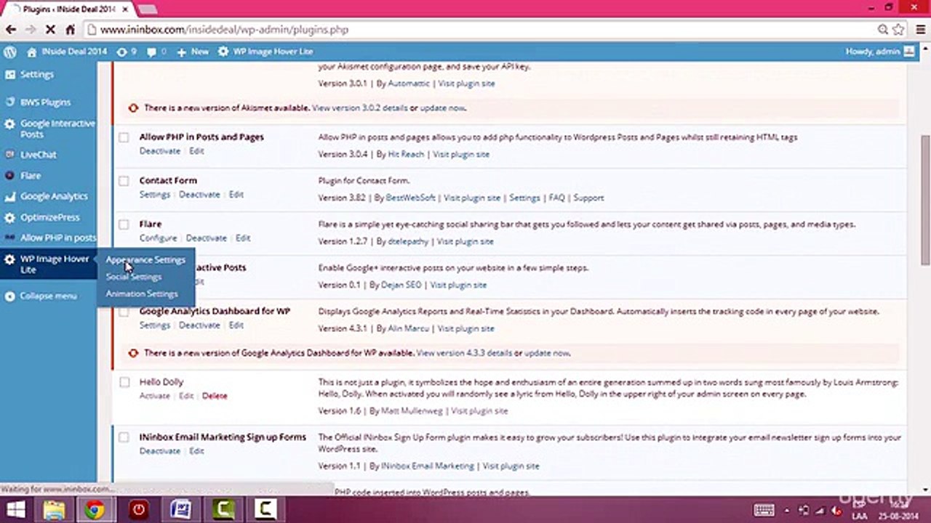Deactivate the Allow PHP in Posts and Pages plugin

click(160, 151)
